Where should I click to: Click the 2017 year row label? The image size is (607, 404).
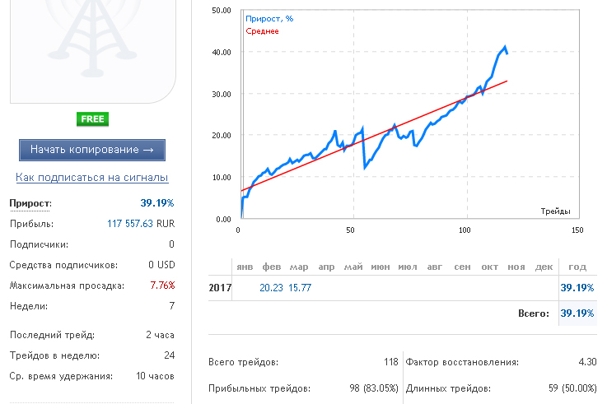pyautogui.click(x=220, y=288)
